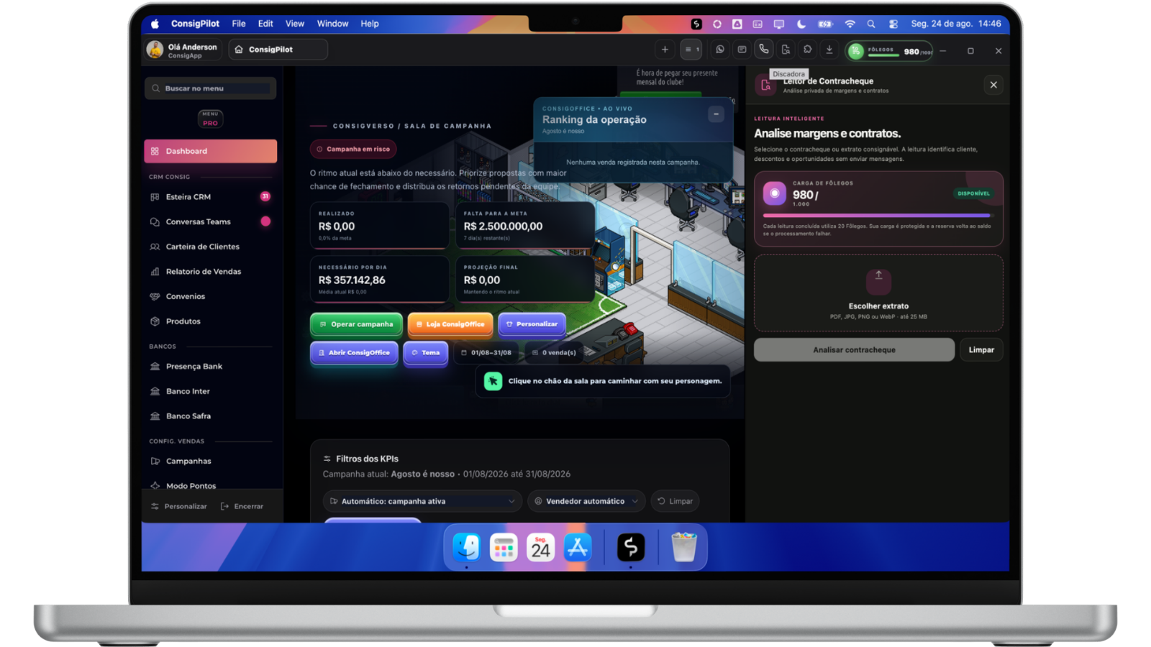Click the Tema button

pyautogui.click(x=426, y=353)
